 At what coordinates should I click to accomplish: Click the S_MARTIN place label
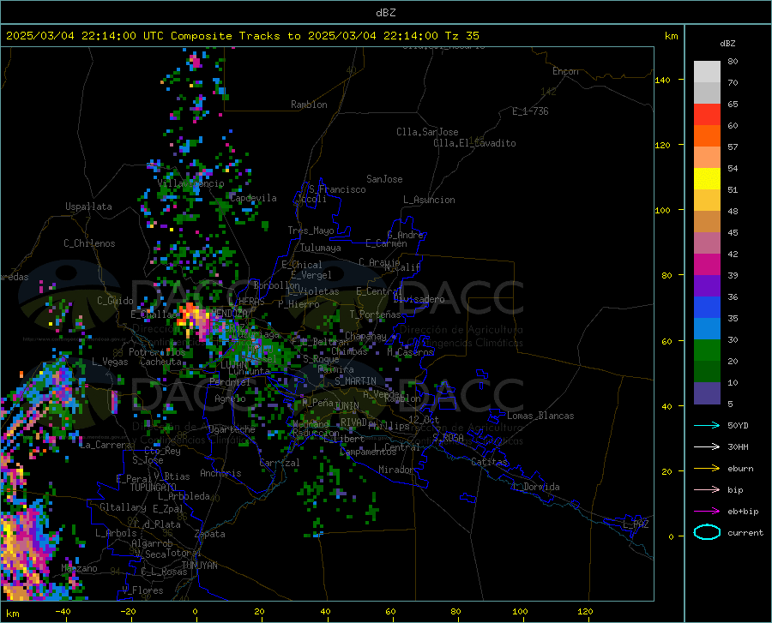355,381
